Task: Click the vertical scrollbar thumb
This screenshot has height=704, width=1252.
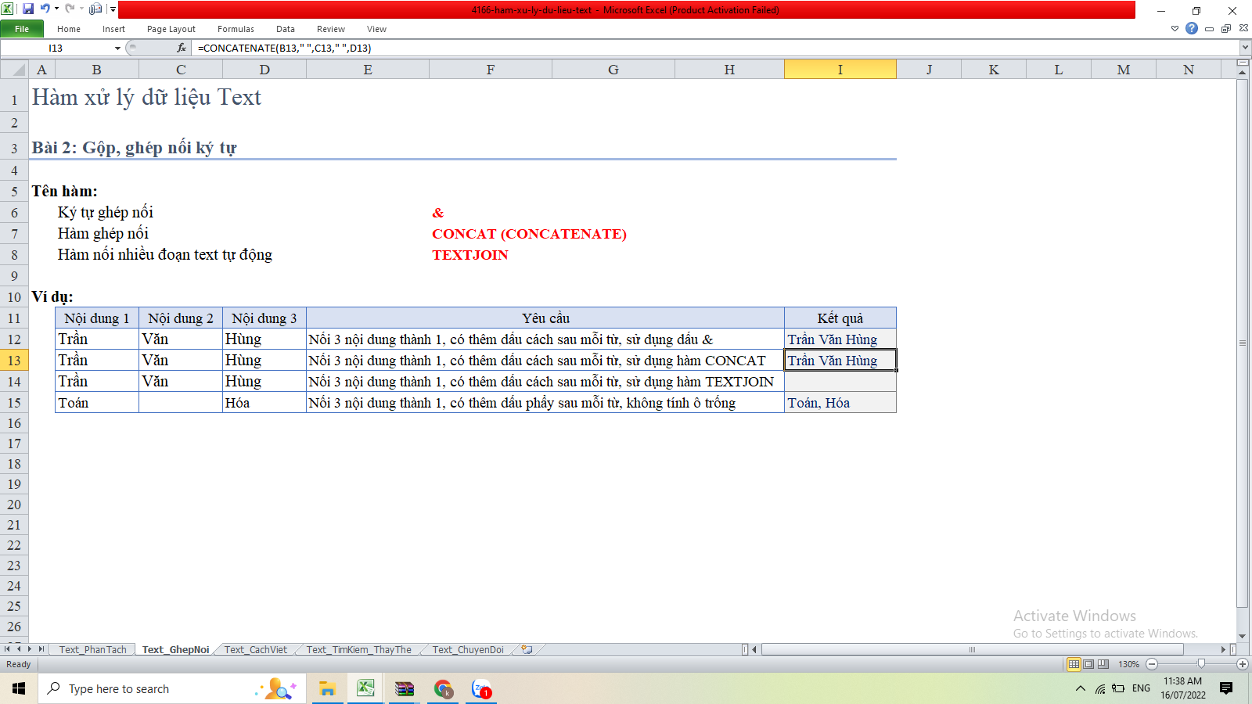Action: click(1243, 343)
